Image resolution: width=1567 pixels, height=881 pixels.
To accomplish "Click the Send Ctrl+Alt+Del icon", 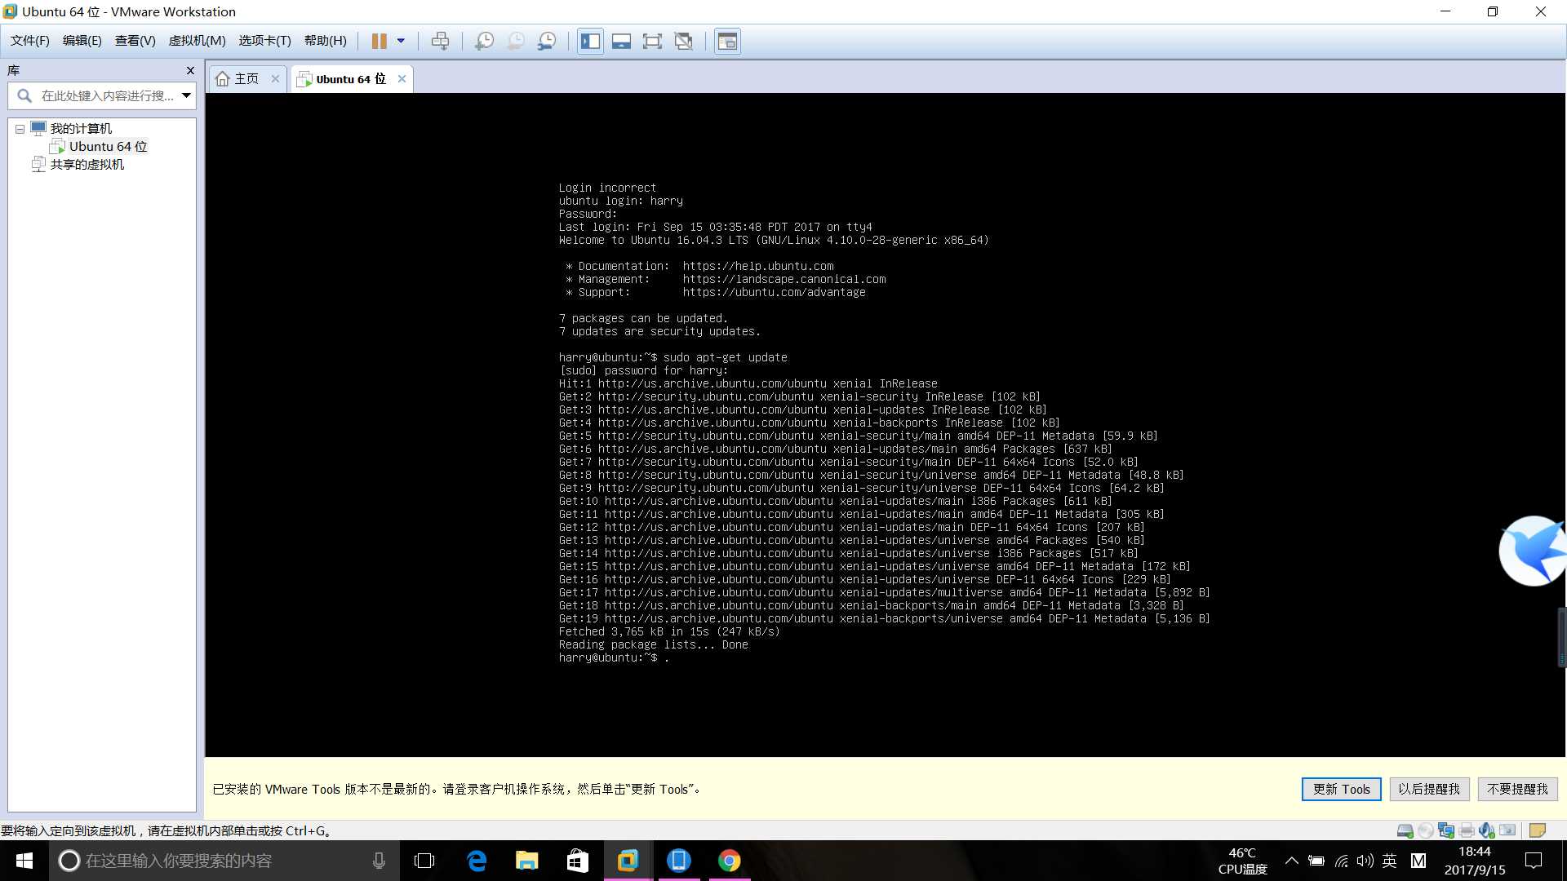I will [x=440, y=41].
